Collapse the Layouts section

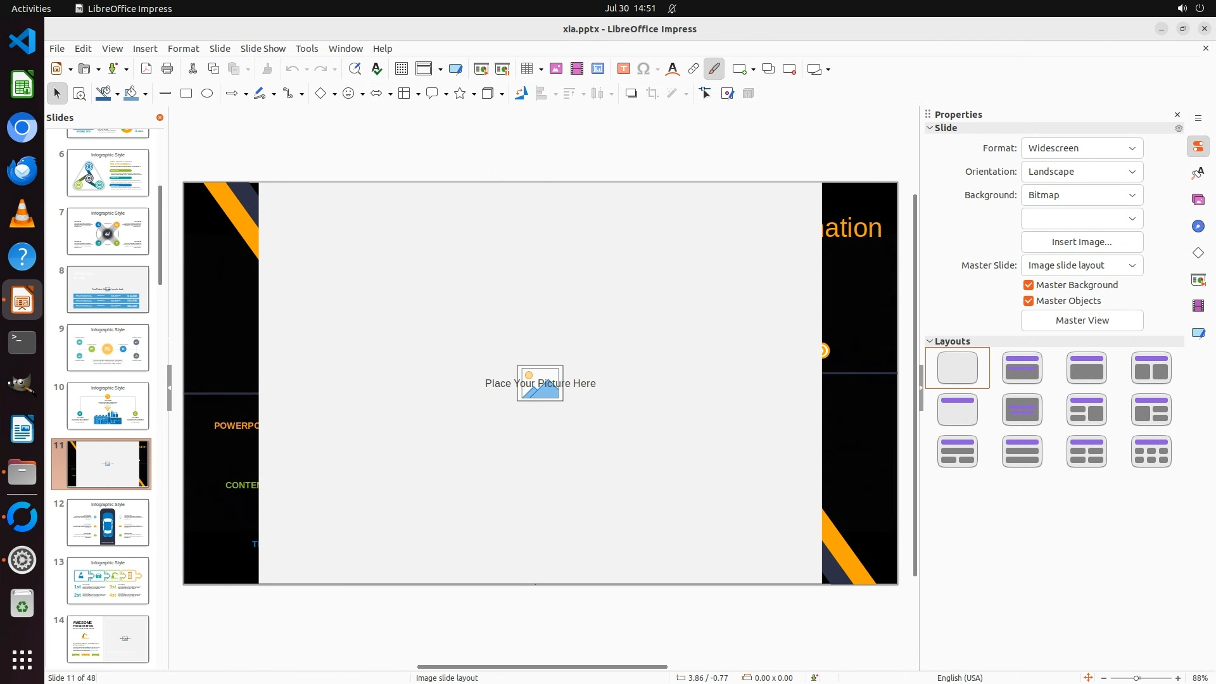(x=930, y=341)
